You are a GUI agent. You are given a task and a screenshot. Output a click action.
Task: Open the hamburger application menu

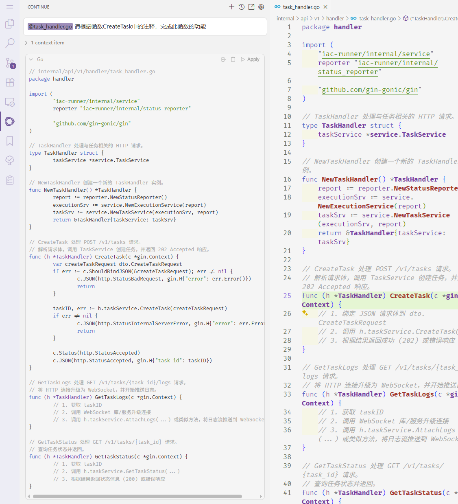point(10,7)
